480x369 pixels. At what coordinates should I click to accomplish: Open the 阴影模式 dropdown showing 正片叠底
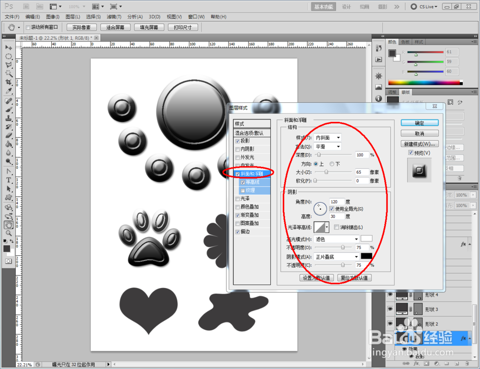[336, 257]
